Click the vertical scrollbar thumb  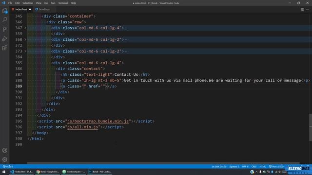coord(311,127)
